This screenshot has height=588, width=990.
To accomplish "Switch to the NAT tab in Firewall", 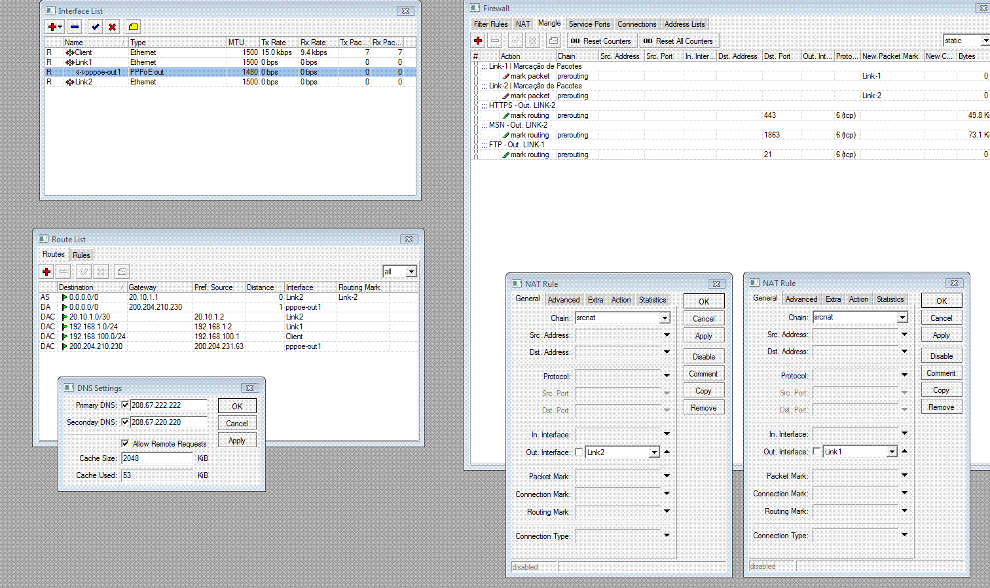I will point(522,24).
